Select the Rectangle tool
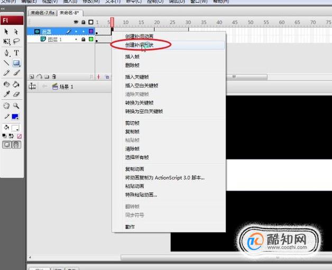Screen dimensions: 332x270 pyautogui.click(x=16, y=63)
